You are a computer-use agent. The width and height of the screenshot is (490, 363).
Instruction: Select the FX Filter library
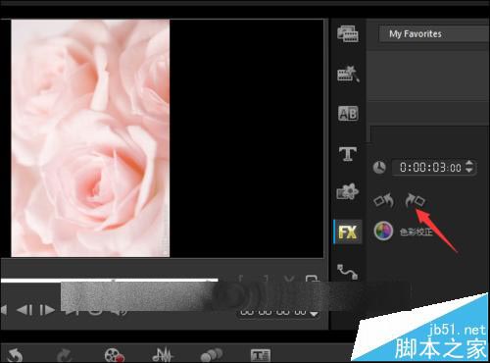pos(348,232)
